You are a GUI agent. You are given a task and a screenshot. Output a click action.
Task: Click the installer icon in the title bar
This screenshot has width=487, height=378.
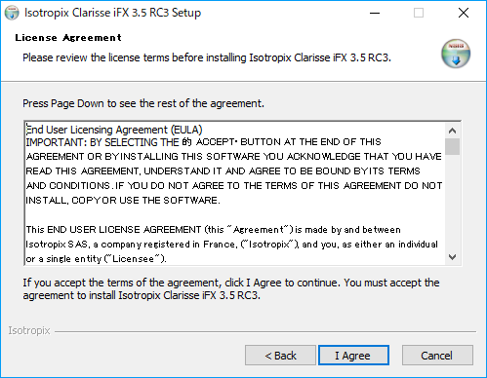tap(12, 13)
